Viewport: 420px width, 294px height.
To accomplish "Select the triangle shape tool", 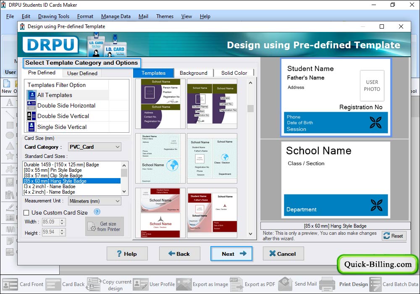I will [10, 146].
